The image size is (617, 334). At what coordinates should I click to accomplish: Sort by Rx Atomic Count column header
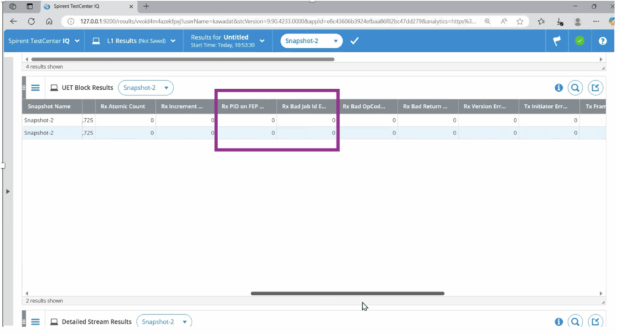(x=125, y=106)
